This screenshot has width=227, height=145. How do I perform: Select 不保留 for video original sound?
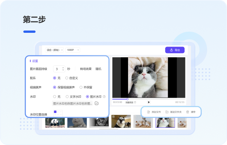tap(81, 87)
